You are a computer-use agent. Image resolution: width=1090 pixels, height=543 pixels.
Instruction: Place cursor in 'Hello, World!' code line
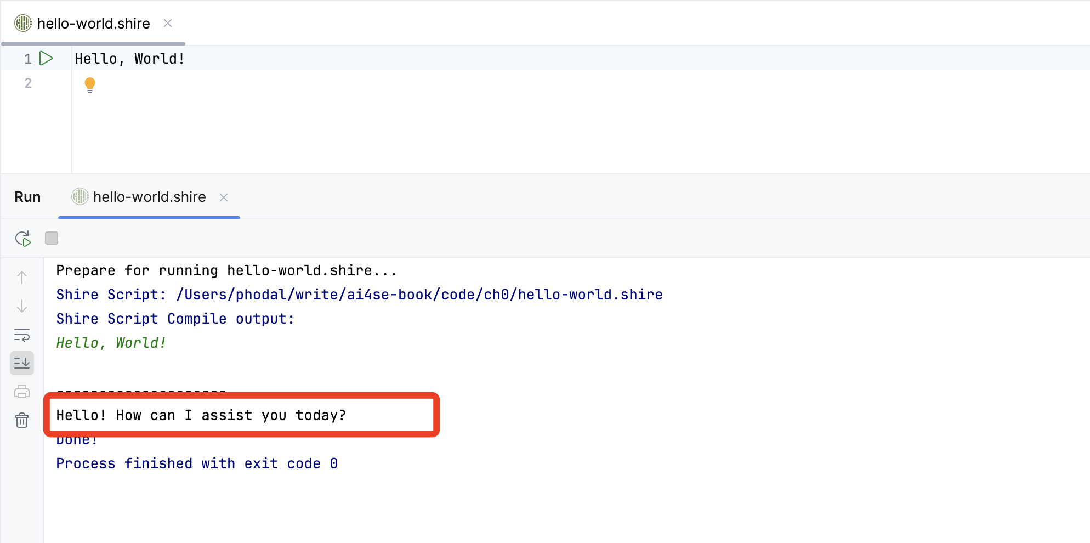[130, 59]
